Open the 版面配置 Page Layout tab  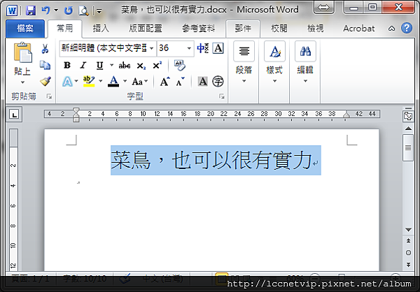[x=146, y=29]
